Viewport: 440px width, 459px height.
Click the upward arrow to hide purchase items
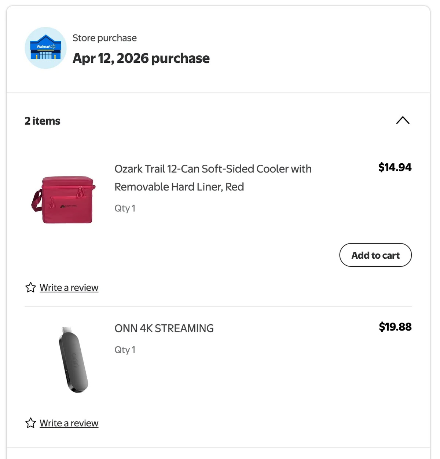pyautogui.click(x=403, y=120)
